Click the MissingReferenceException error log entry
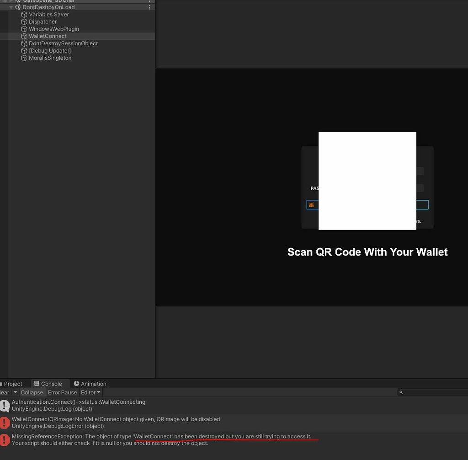Viewport: 468px width, 460px height. coord(160,439)
